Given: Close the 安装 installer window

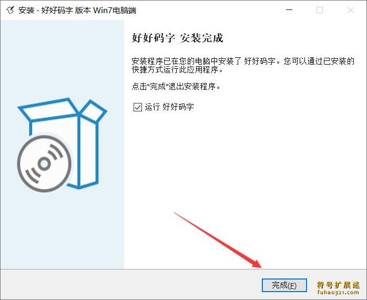Looking at the screenshot, I should tap(351, 10).
